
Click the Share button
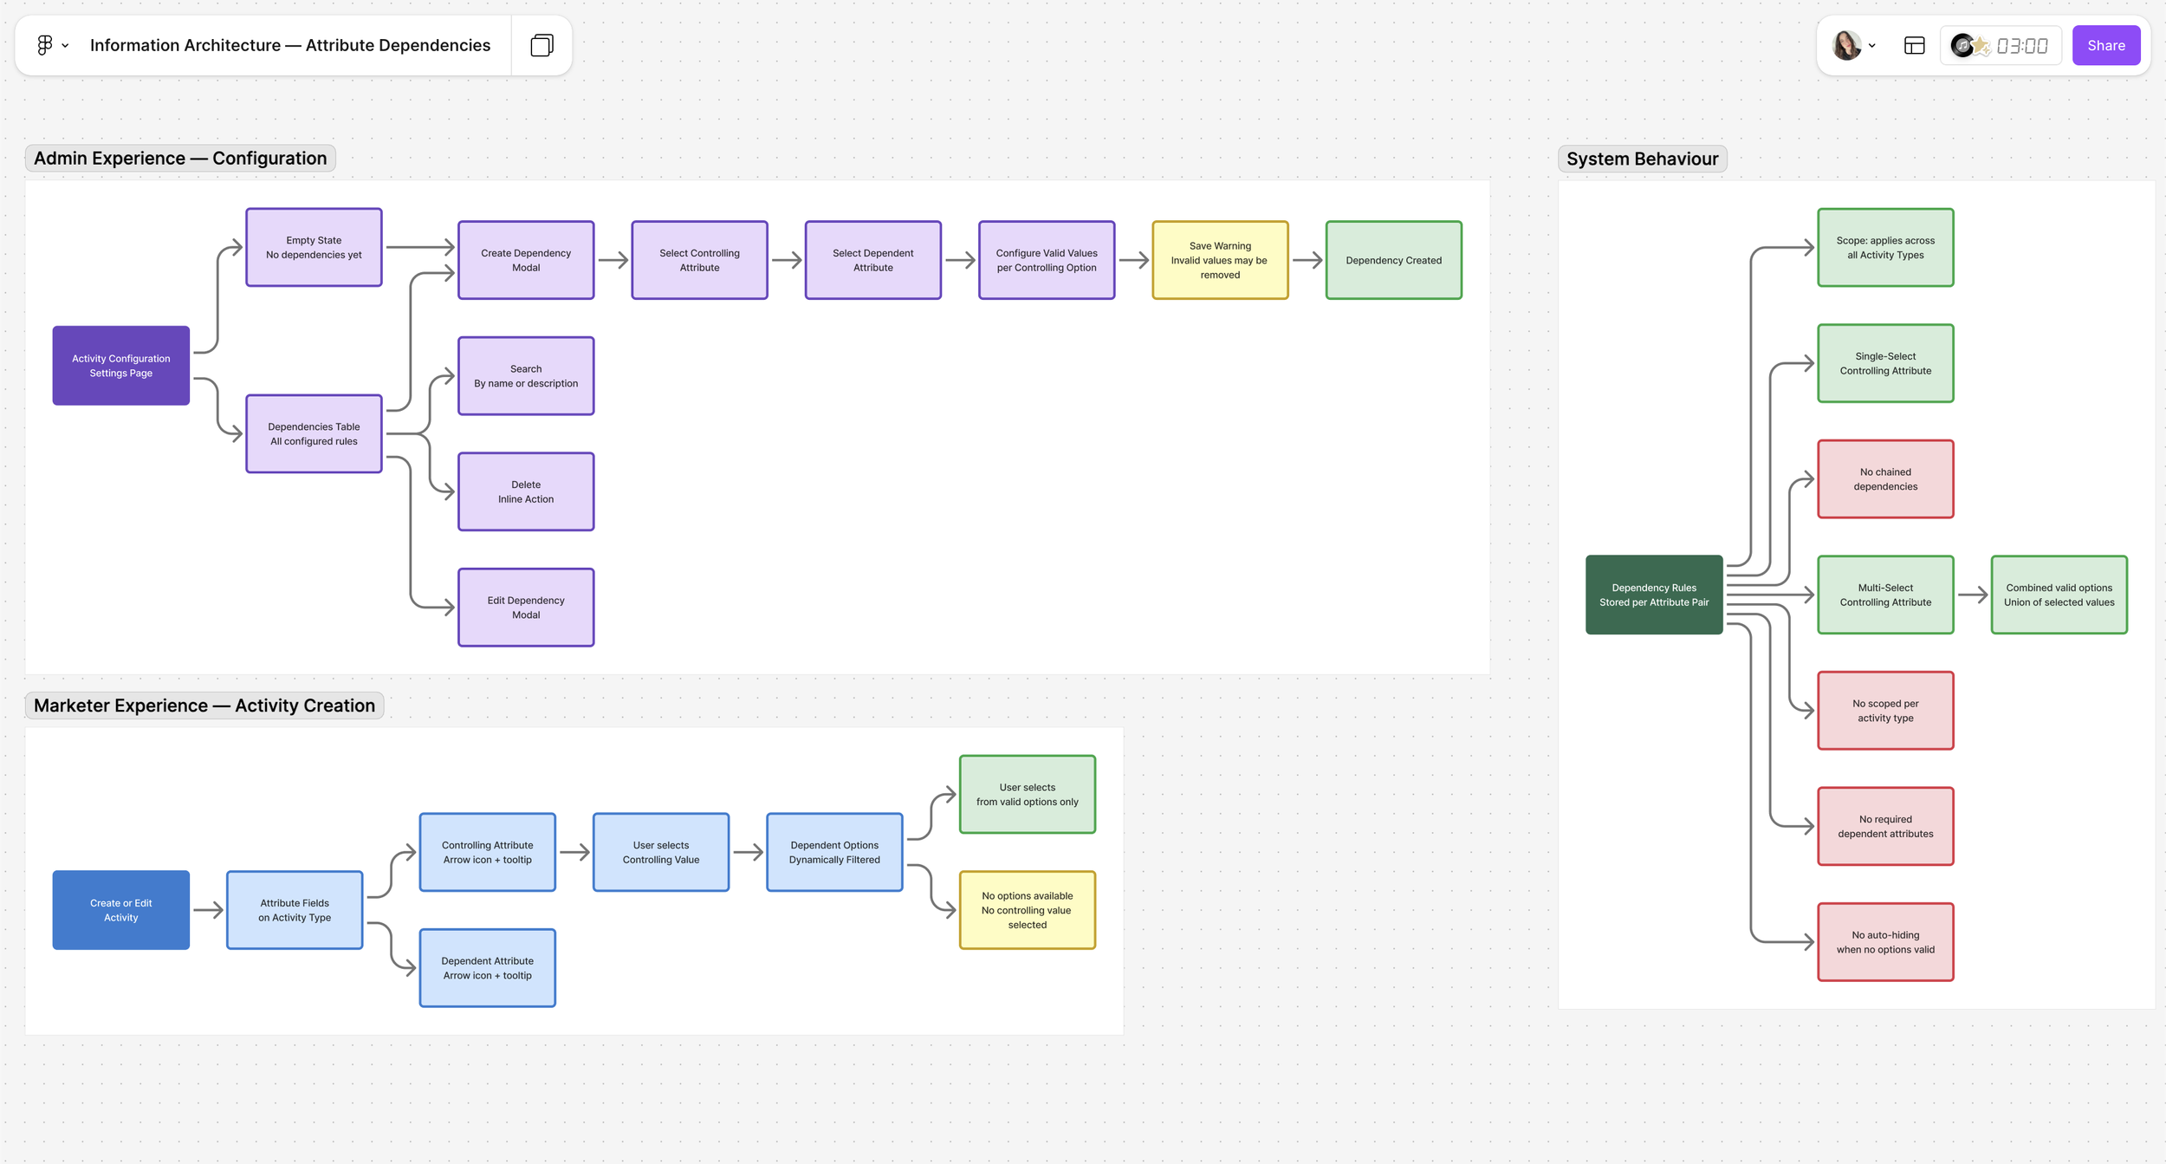[2105, 45]
